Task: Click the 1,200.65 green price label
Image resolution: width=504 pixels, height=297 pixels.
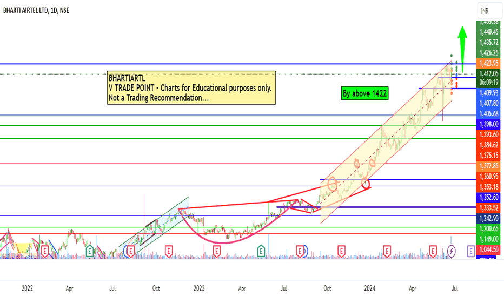Action: [488, 228]
